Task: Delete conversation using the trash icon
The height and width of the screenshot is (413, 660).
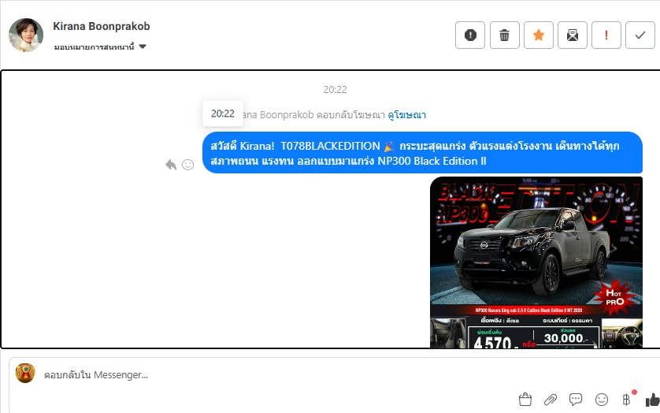Action: (x=504, y=35)
